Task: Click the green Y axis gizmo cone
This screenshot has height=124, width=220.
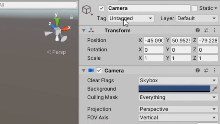Action: point(57,22)
